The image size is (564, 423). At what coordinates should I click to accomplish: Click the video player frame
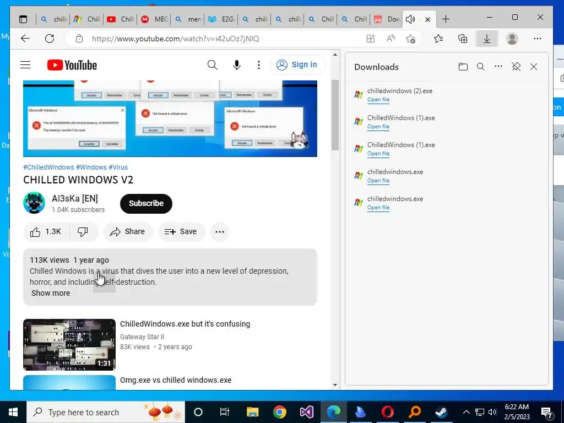coord(170,118)
